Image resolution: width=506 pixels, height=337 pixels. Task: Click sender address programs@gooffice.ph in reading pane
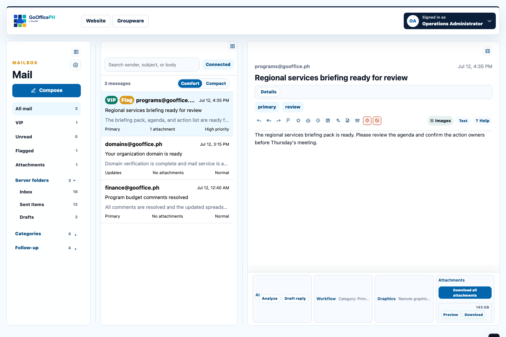(282, 67)
